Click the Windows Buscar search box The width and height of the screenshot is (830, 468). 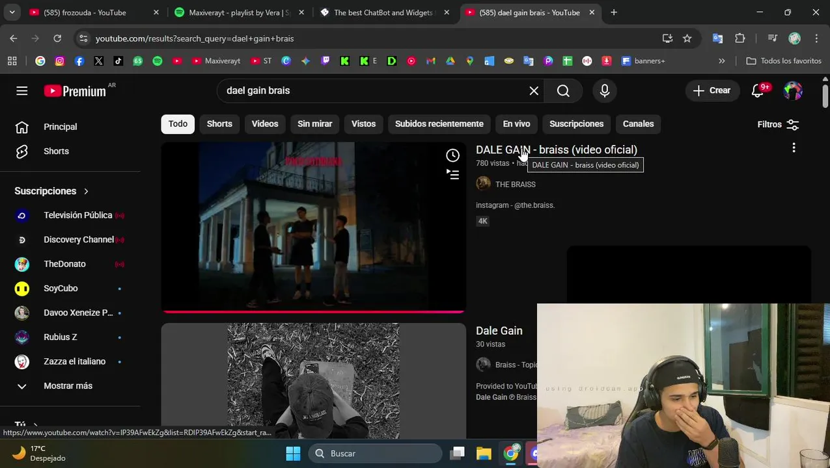coord(375,454)
